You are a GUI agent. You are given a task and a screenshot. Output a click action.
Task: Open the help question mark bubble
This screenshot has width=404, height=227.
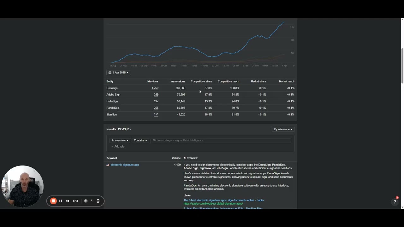tap(395, 202)
